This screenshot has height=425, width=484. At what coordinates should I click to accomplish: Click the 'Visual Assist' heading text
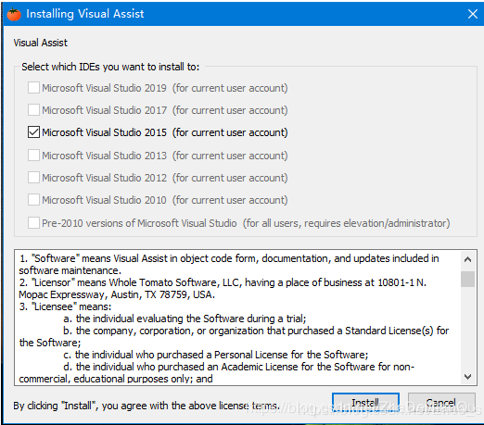[40, 43]
